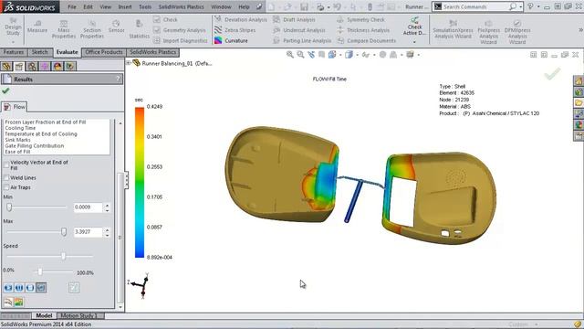The height and width of the screenshot is (329, 584).
Task: Open Import Diagnostics
Action: tap(181, 40)
